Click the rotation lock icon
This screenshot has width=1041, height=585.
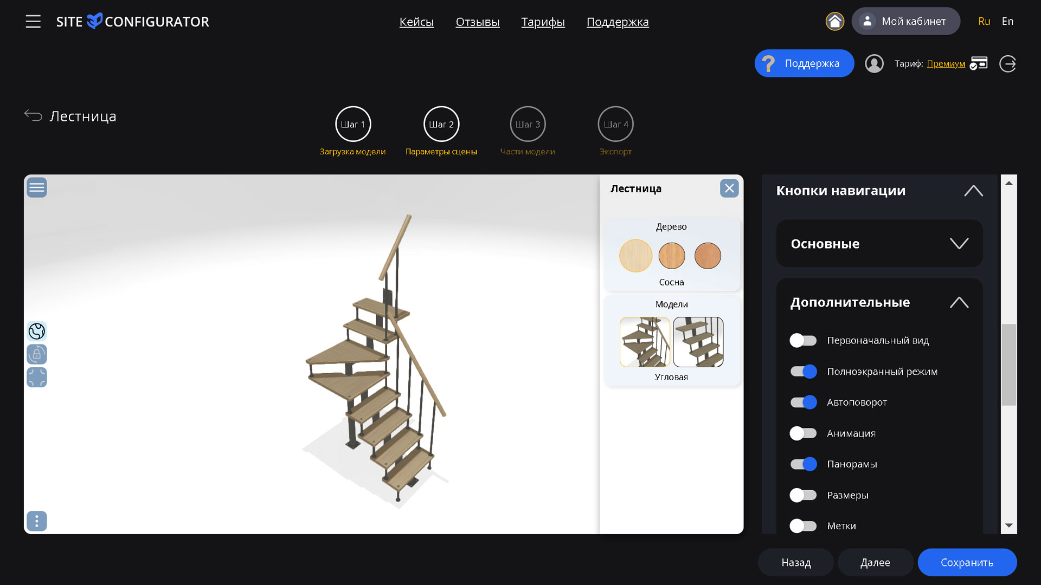click(37, 354)
